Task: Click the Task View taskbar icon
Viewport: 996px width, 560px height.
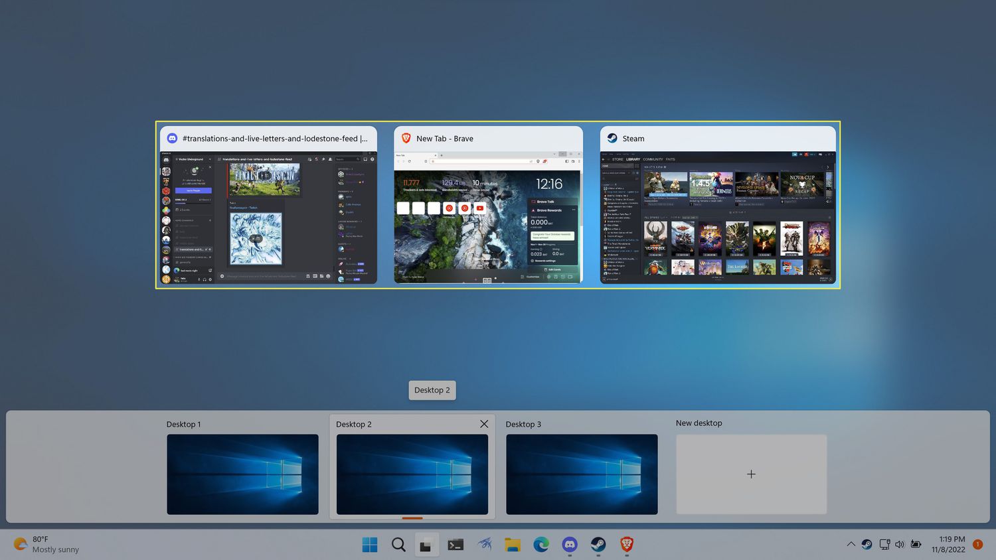Action: click(x=426, y=545)
